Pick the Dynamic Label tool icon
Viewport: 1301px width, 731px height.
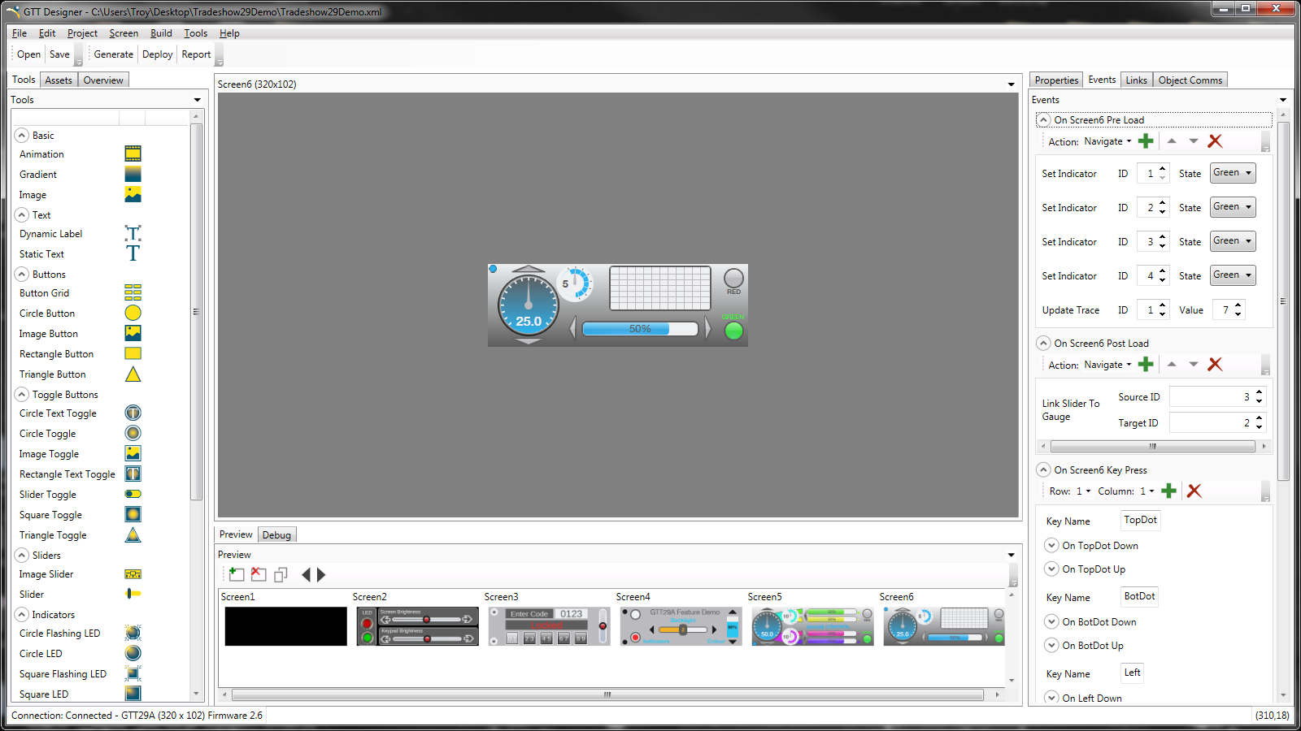[x=133, y=233]
